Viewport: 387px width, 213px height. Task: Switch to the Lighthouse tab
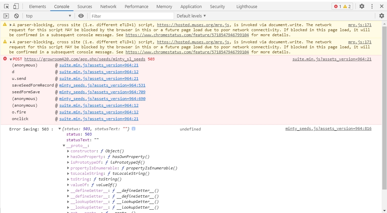247,6
